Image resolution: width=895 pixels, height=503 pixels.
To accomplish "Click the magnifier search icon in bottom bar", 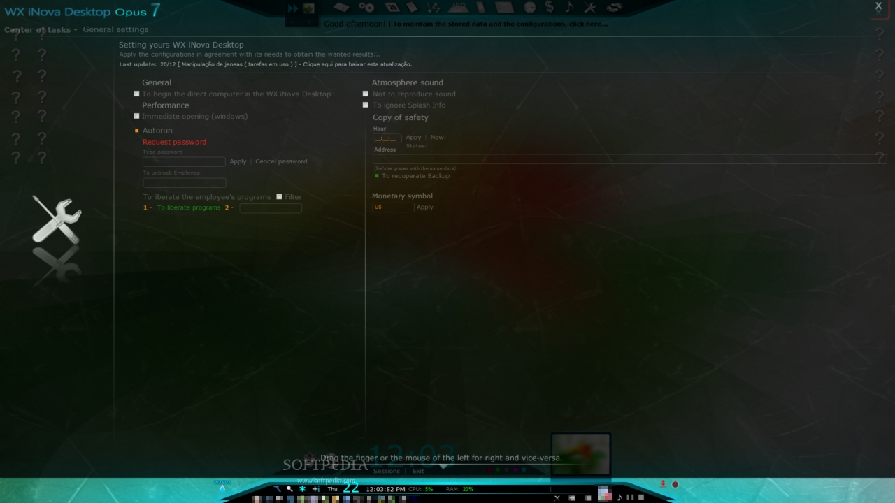I will tap(289, 488).
